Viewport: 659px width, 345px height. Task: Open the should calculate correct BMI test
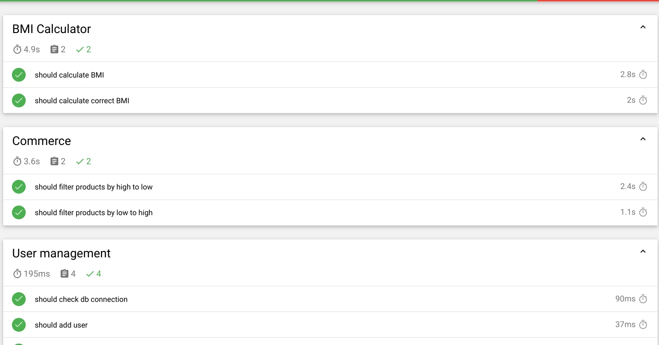click(82, 100)
